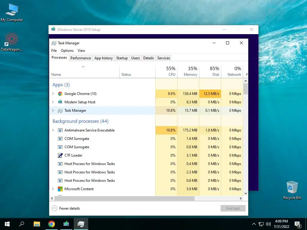307x230 pixels.
Task: Sort by the Memory column header
Action: pyautogui.click(x=188, y=72)
